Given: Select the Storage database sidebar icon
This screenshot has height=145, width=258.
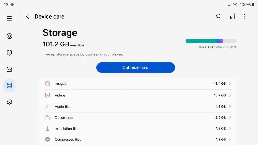Looking at the screenshot, I should pyautogui.click(x=9, y=86).
